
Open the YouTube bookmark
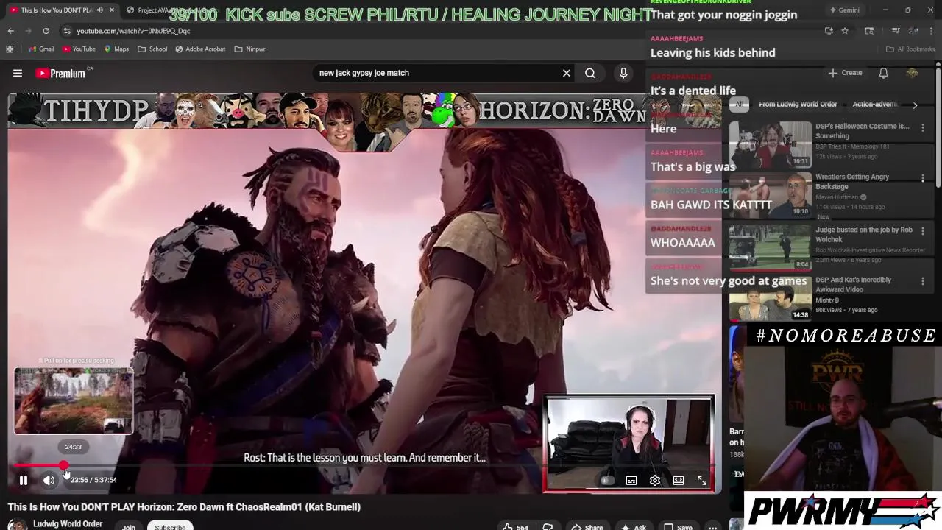tap(79, 49)
